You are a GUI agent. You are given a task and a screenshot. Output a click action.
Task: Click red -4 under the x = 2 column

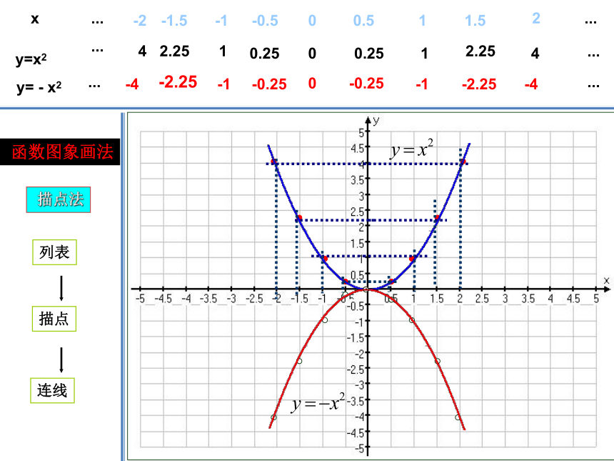tap(531, 84)
